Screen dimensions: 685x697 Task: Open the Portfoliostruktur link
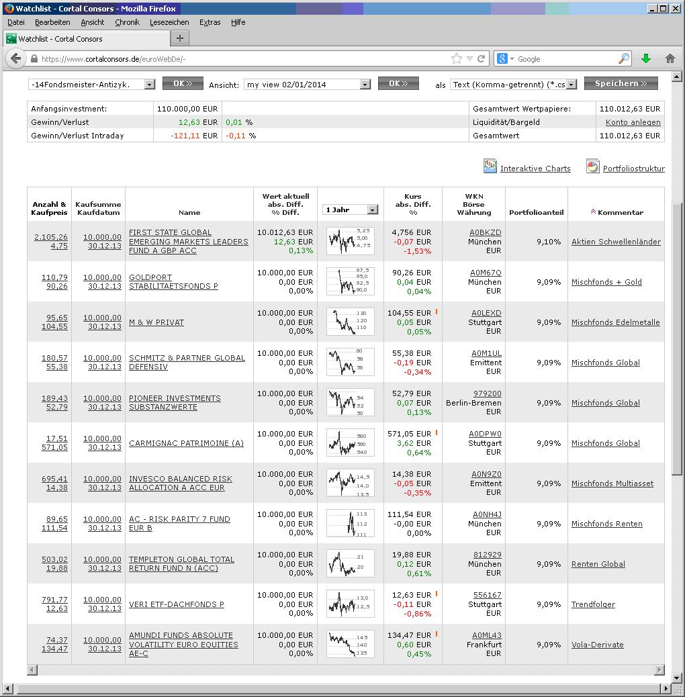(633, 169)
